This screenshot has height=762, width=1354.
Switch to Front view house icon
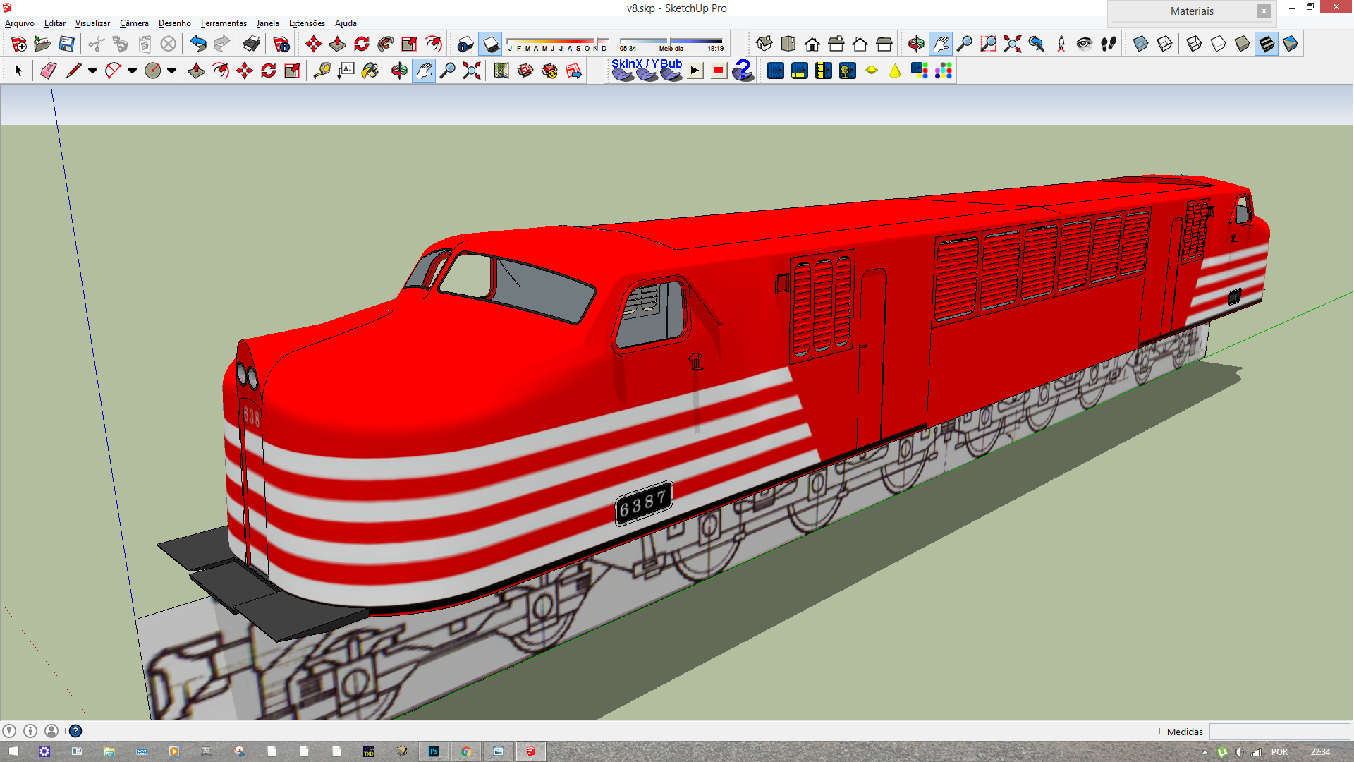click(812, 44)
